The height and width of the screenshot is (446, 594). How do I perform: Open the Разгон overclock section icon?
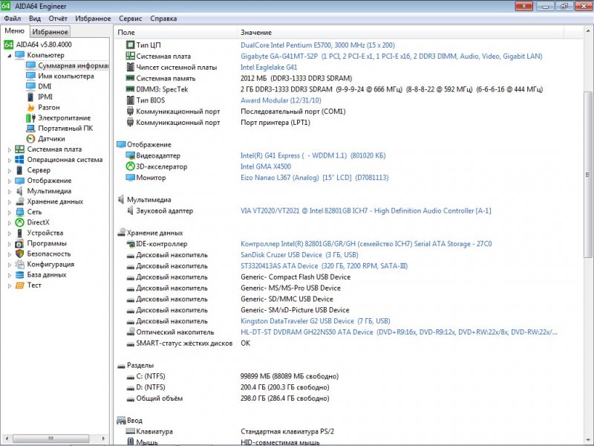click(32, 106)
